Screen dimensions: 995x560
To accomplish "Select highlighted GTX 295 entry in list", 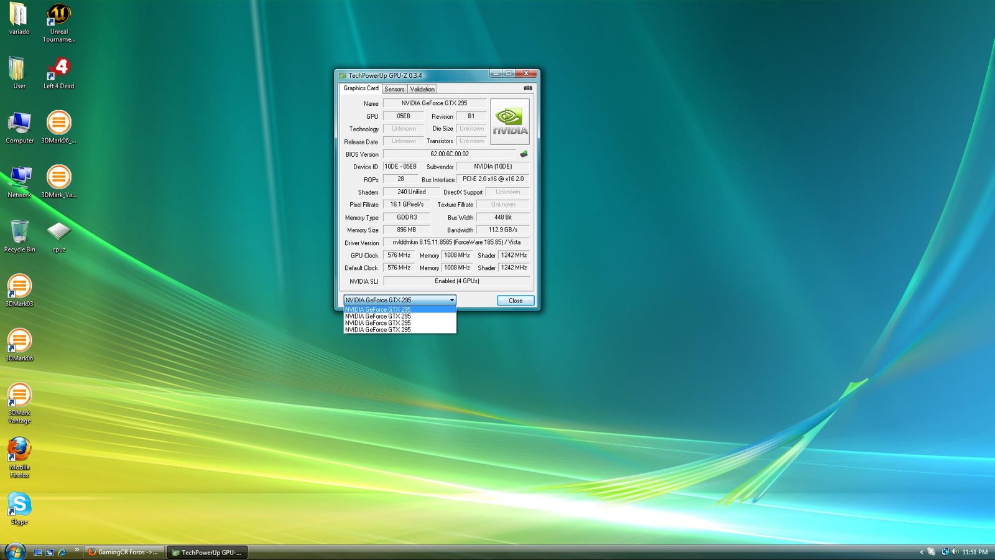I will (400, 309).
